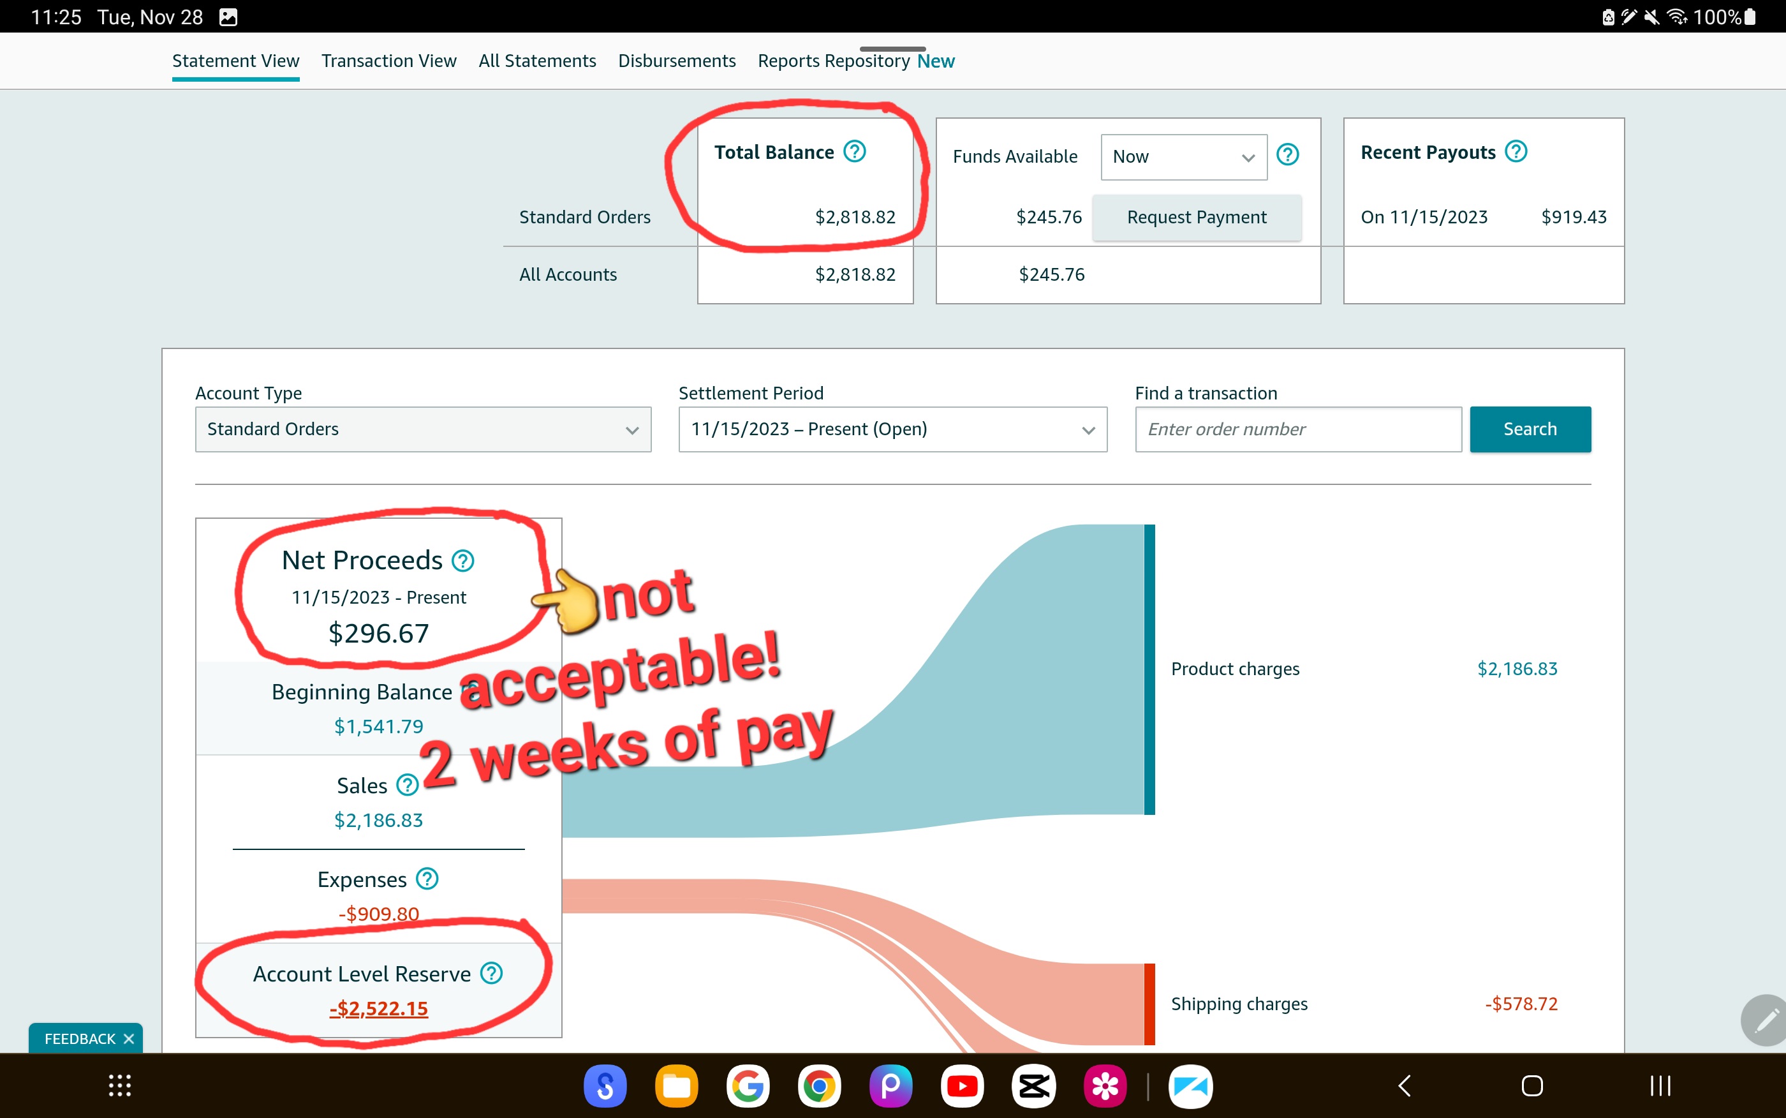This screenshot has height=1118, width=1786.
Task: Close the FEEDBACK tab with X
Action: click(129, 1039)
